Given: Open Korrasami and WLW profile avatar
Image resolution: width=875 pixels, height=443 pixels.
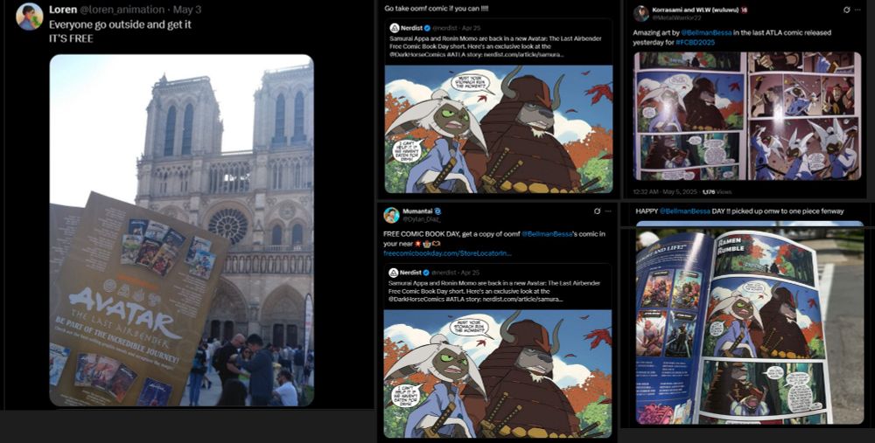Looking at the screenshot, I should [x=641, y=14].
